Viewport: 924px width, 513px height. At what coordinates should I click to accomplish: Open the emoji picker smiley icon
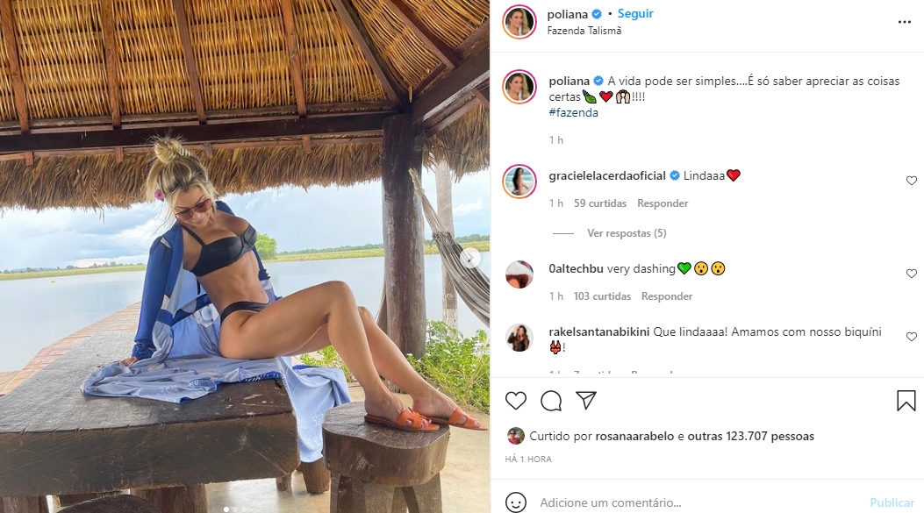click(x=516, y=502)
